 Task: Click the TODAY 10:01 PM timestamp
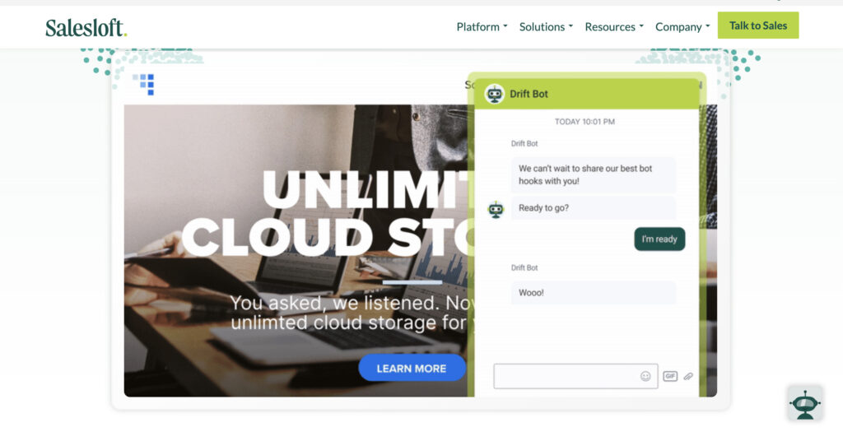[585, 122]
